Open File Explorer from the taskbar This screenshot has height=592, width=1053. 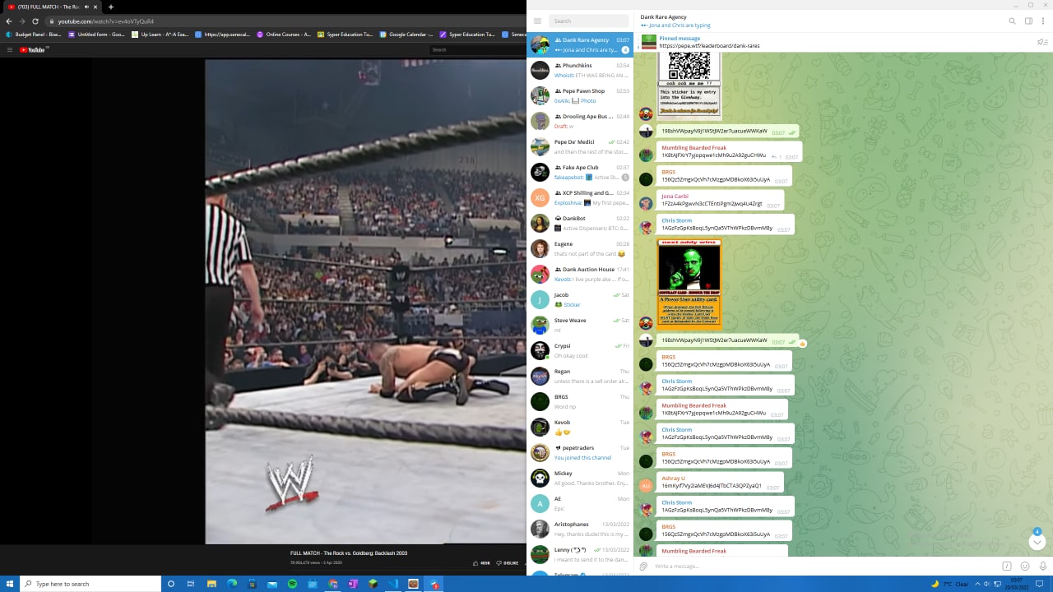tap(211, 584)
